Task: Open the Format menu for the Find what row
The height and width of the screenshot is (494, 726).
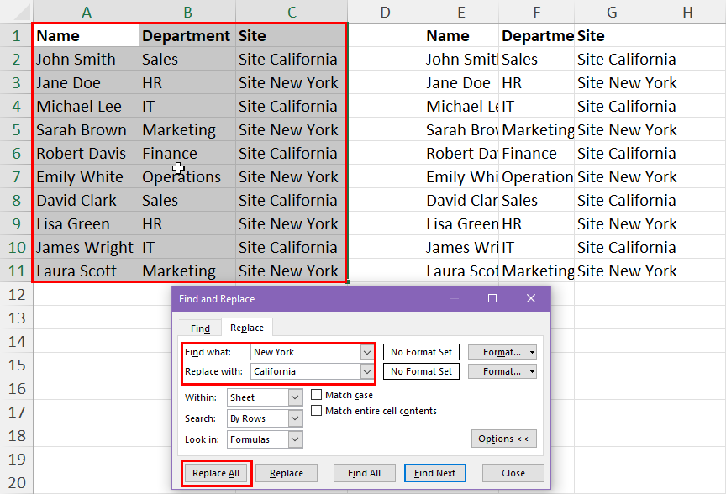Action: pyautogui.click(x=502, y=352)
